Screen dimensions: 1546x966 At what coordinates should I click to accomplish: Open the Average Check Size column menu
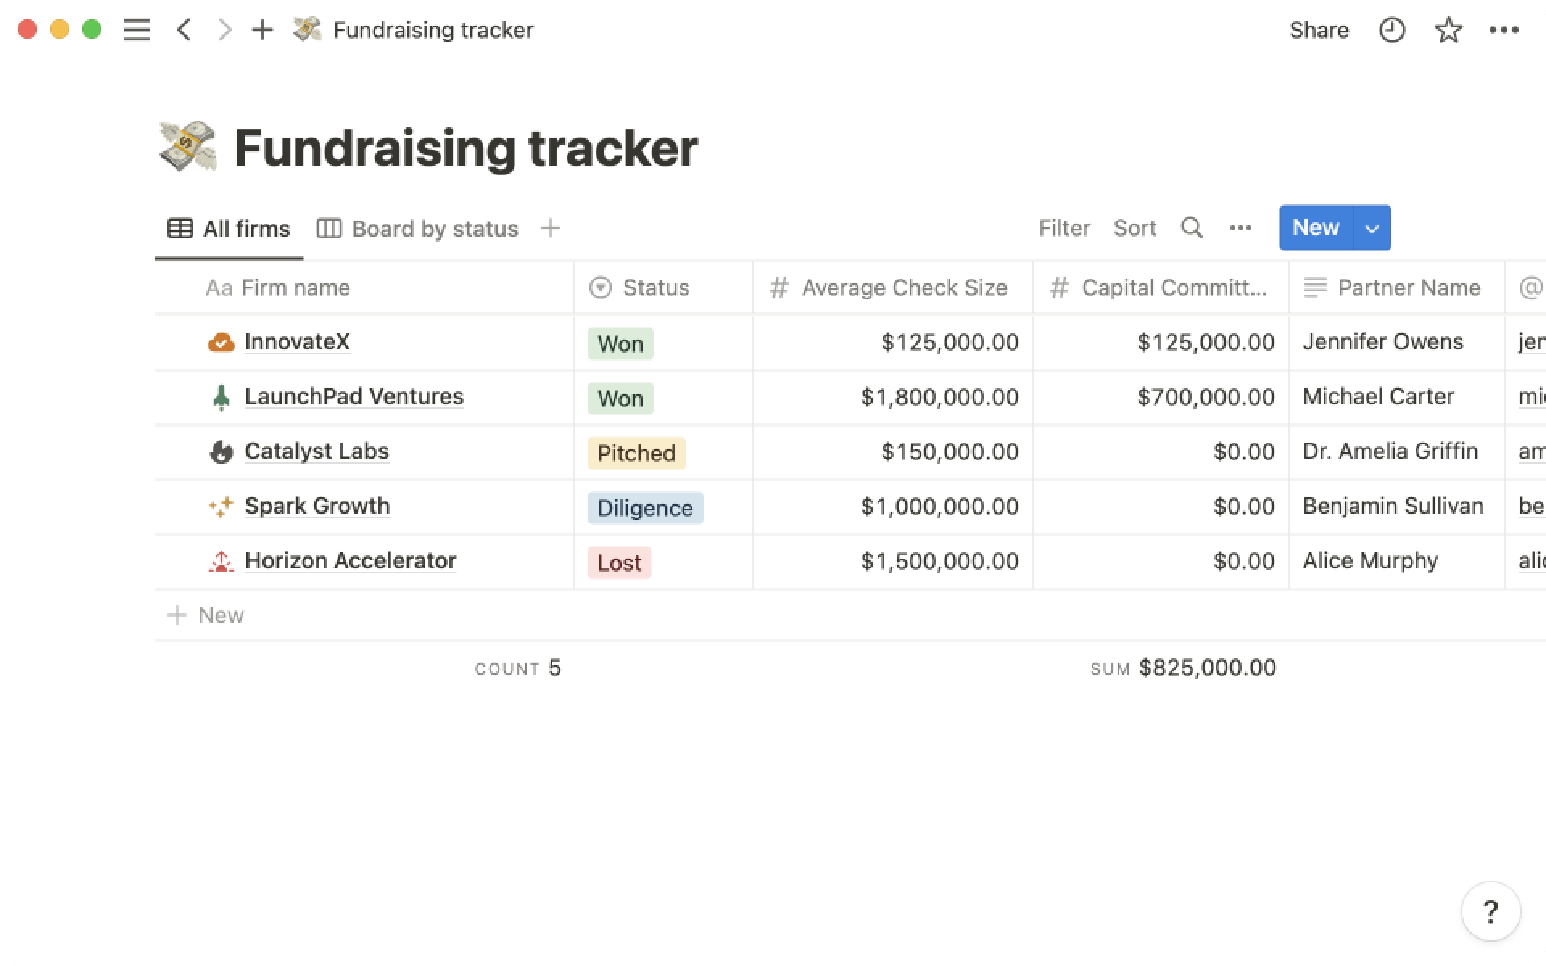tap(903, 288)
